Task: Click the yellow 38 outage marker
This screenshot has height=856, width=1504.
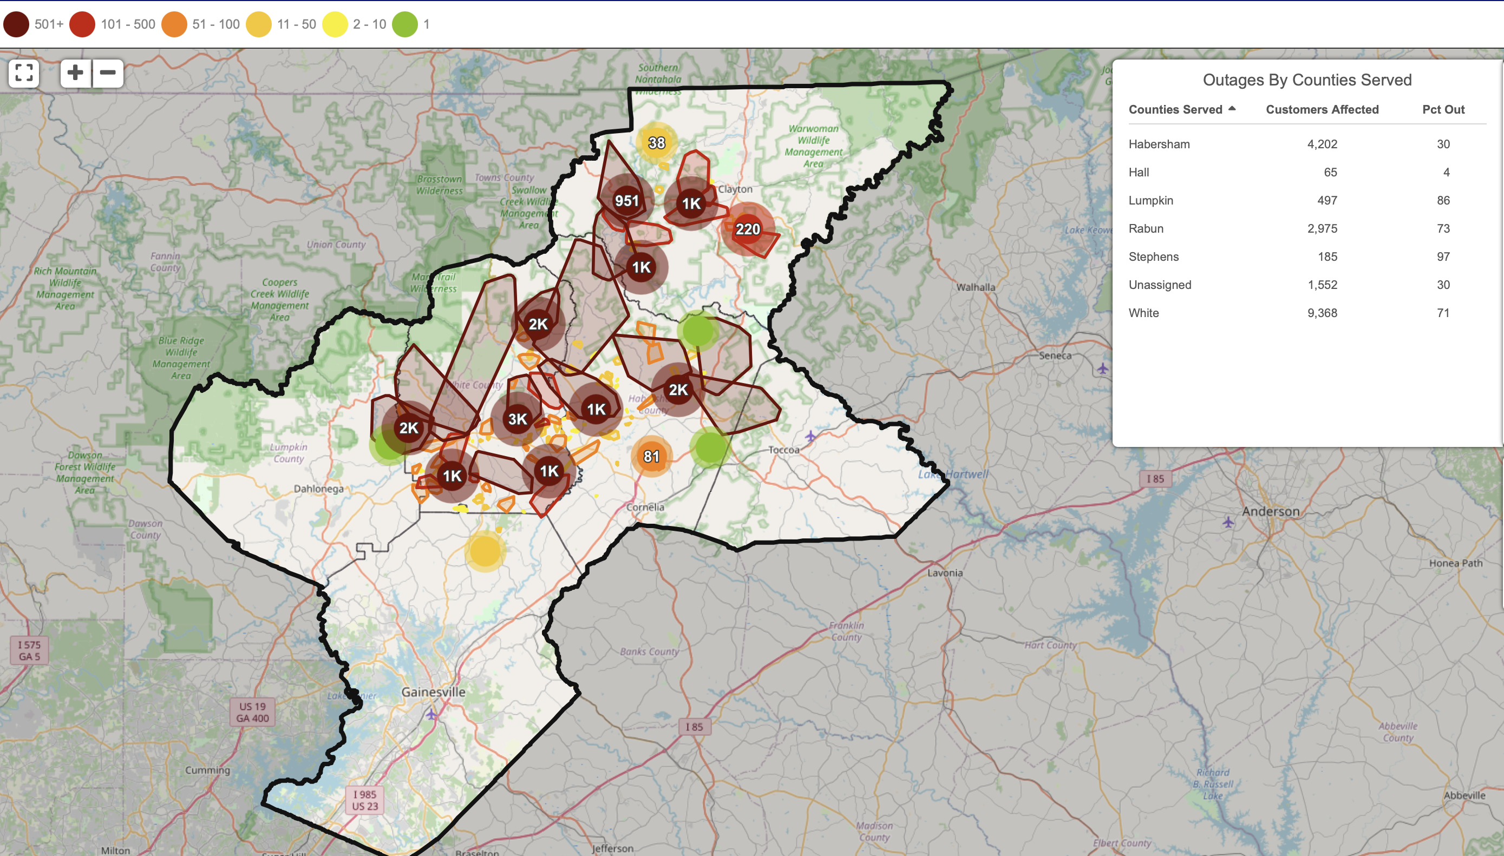Action: click(656, 142)
